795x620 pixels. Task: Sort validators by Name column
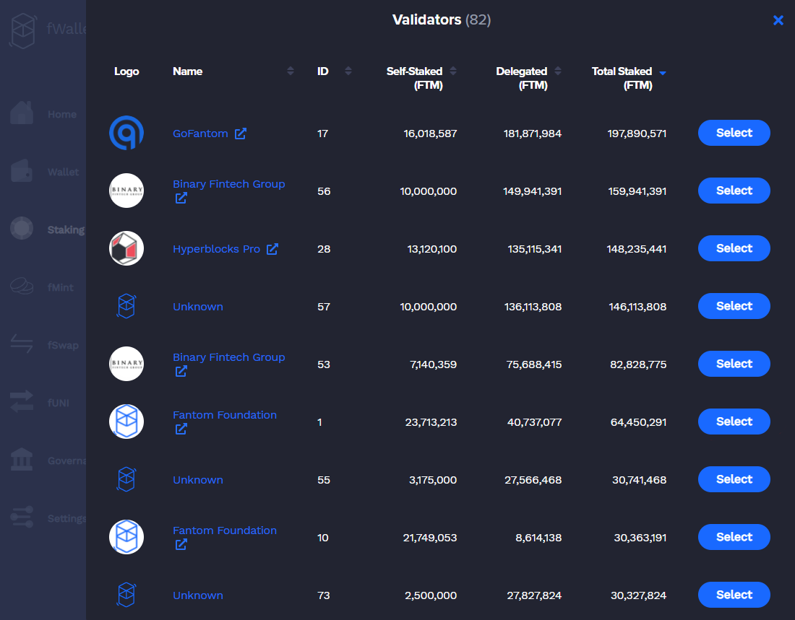pos(291,71)
